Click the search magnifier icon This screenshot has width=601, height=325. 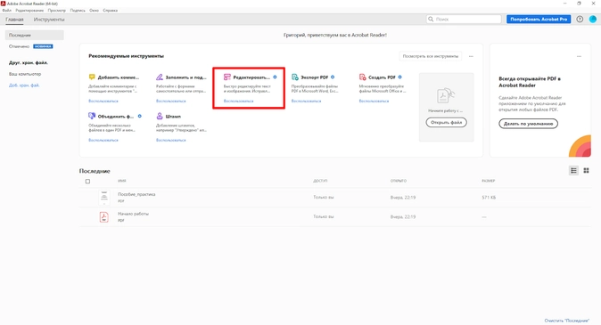tap(431, 19)
